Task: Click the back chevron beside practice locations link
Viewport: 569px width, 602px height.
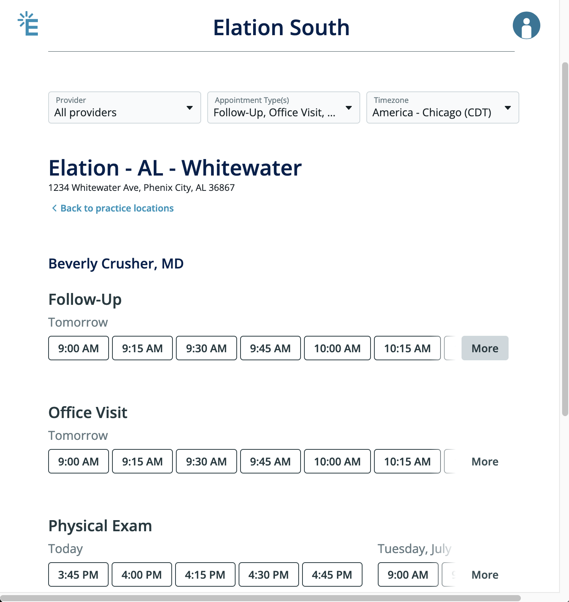Action: click(54, 208)
